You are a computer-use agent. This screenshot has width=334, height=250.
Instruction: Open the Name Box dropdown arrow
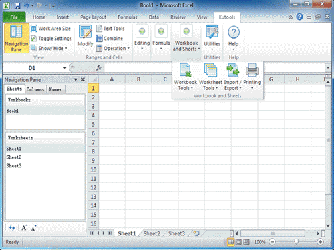pyautogui.click(x=65, y=68)
